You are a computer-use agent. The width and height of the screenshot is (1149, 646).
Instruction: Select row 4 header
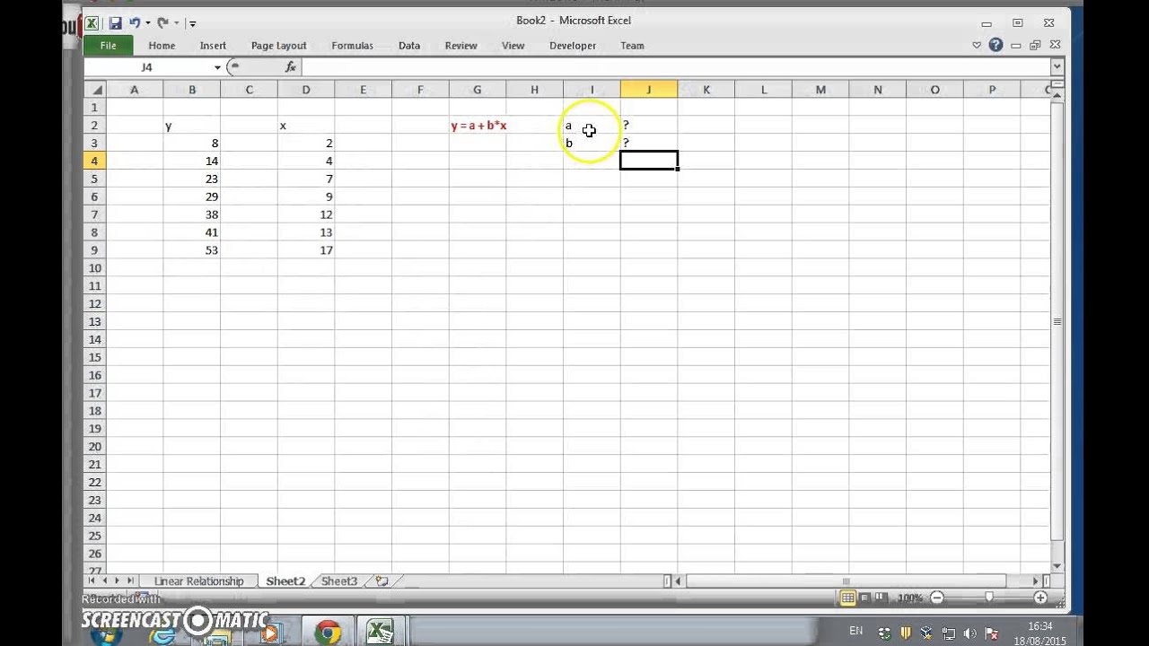95,161
